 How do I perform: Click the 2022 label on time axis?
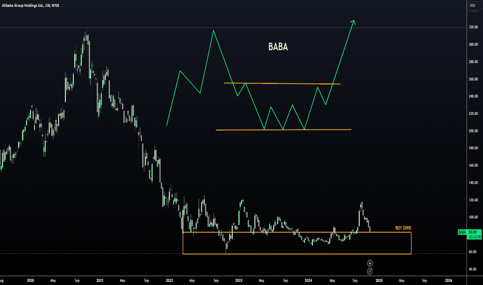coord(169,280)
